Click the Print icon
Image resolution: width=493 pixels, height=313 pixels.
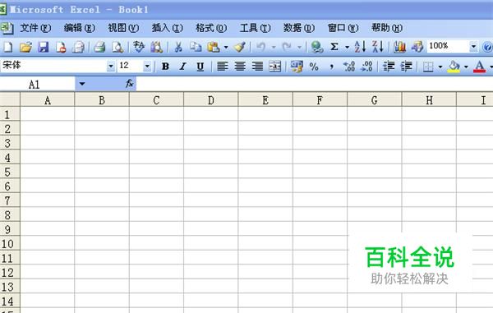point(99,47)
